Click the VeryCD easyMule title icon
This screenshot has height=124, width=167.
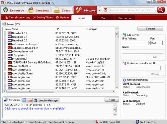[x=3, y=3]
